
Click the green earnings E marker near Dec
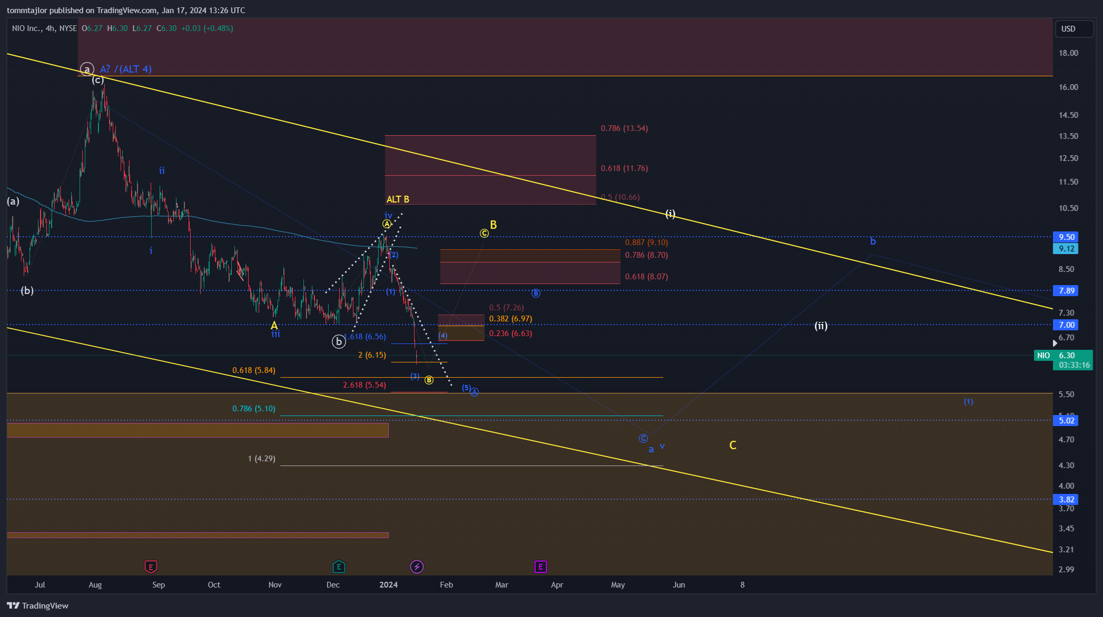click(339, 567)
